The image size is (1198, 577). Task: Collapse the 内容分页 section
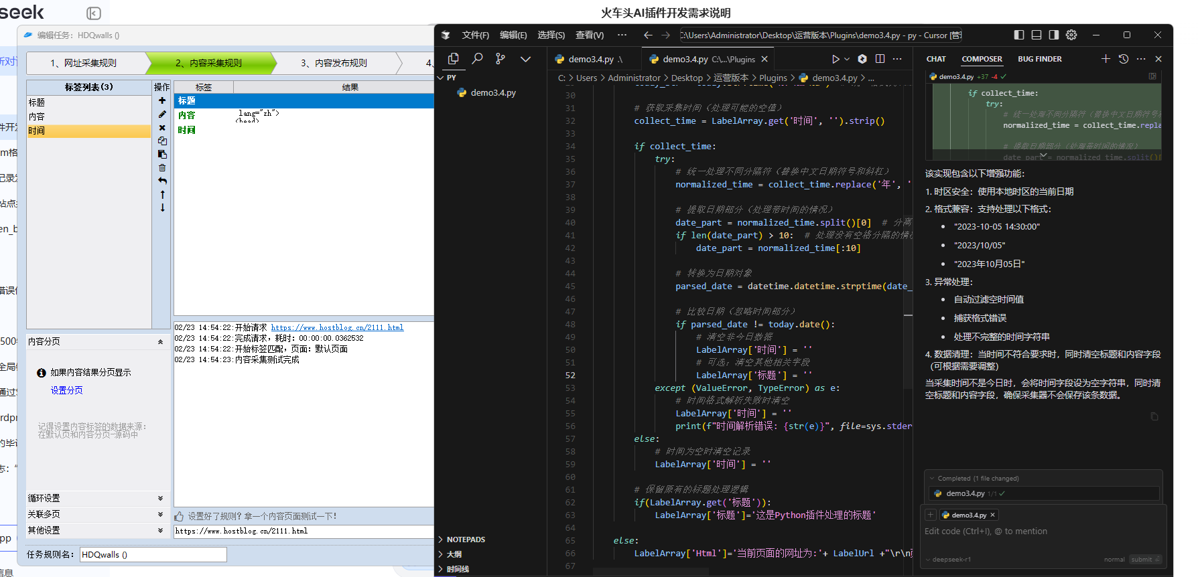pos(160,341)
